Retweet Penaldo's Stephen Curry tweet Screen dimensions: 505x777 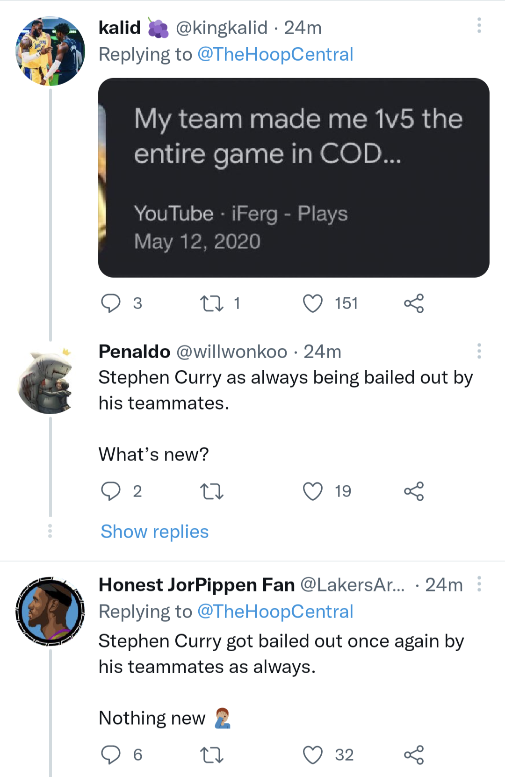(x=212, y=491)
